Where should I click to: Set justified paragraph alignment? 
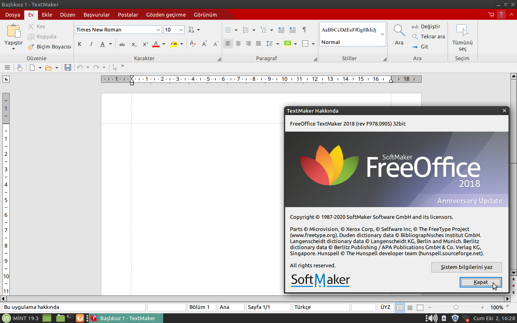(x=258, y=44)
